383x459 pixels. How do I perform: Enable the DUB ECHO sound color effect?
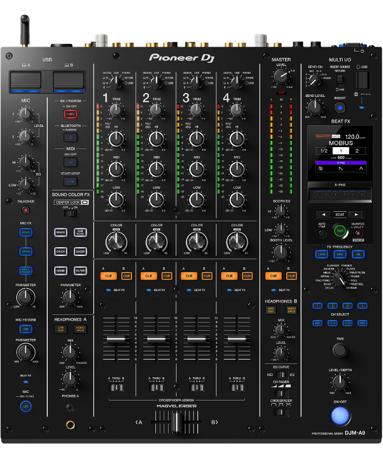click(x=80, y=233)
